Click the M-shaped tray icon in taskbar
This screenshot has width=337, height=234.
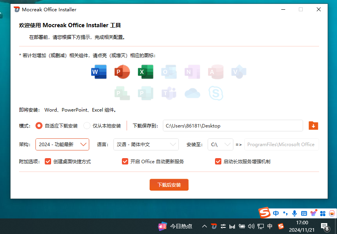point(232,226)
